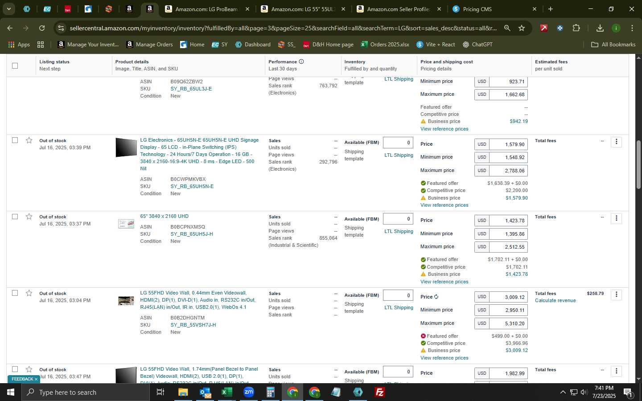Open LTL Shipping template for 65UH5N-E
Screen dimensions: 642x401
399,155
